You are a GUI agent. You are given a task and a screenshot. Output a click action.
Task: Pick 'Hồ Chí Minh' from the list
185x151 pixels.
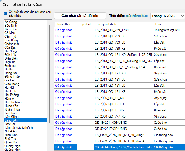point(13,102)
